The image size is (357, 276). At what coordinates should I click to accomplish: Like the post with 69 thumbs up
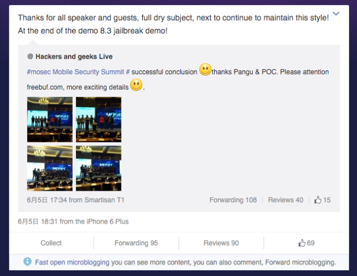pyautogui.click(x=306, y=243)
